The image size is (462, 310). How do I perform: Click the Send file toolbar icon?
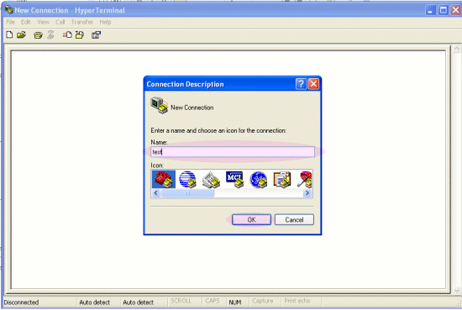[67, 34]
